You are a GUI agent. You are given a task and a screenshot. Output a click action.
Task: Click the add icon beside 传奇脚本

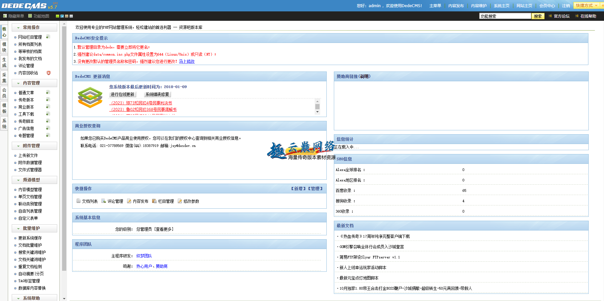coord(48,121)
